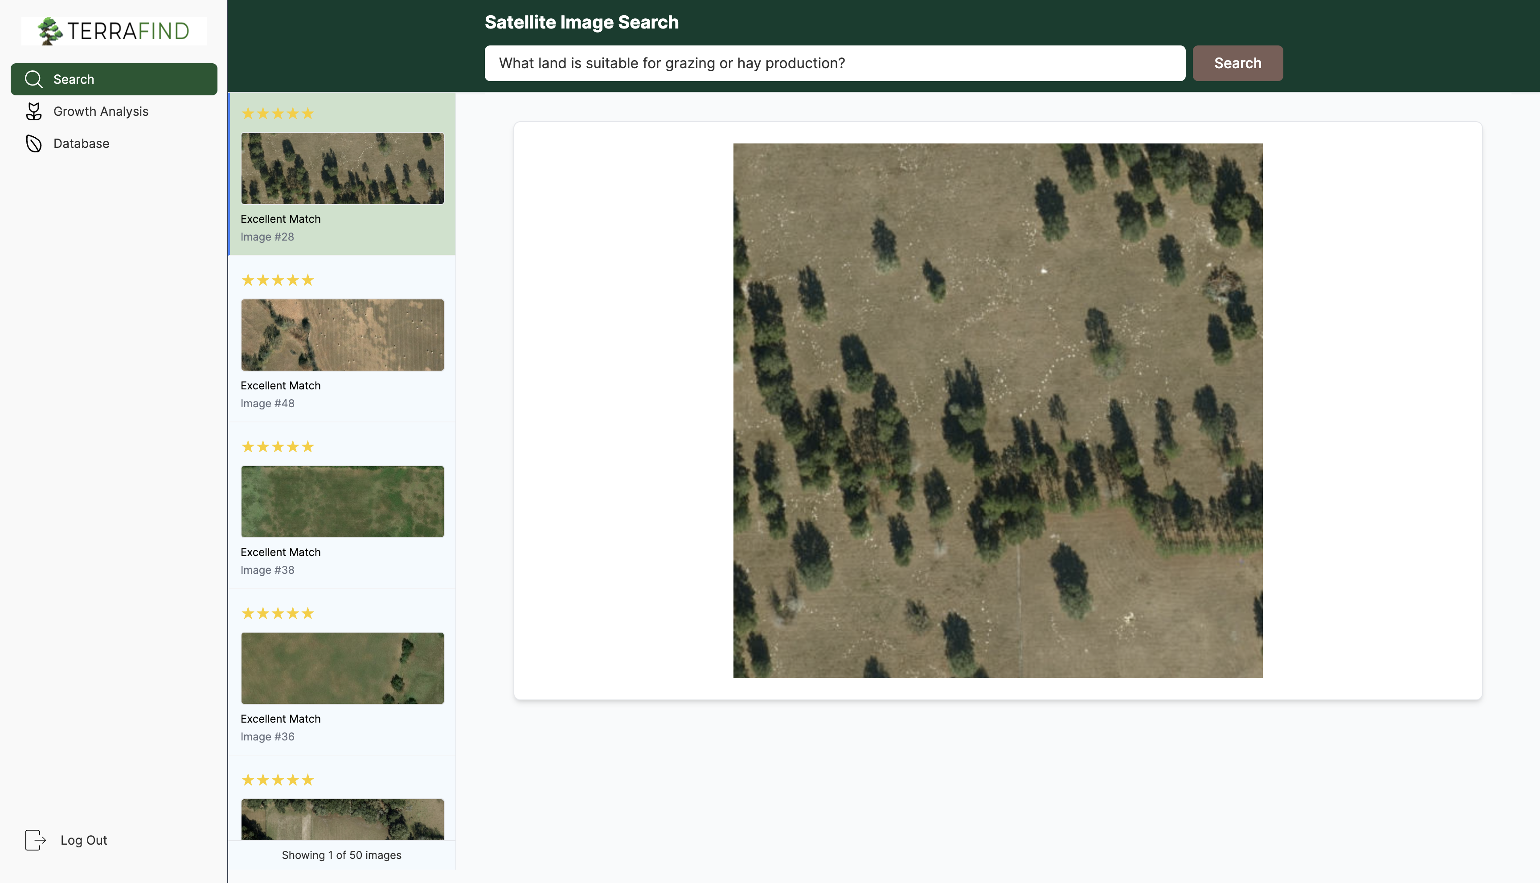Click star rating above Image #36

[277, 613]
